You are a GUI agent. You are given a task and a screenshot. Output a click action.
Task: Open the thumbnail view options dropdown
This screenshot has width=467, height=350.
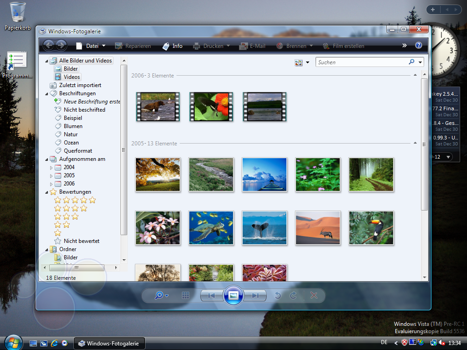coord(307,62)
